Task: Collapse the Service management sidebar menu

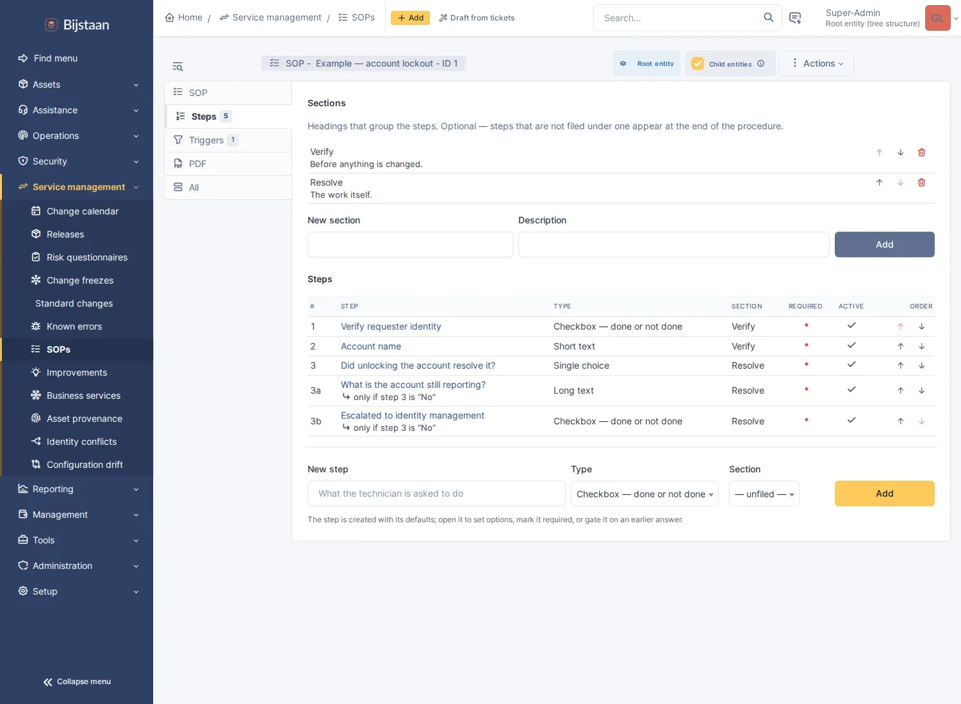Action: 77,187
